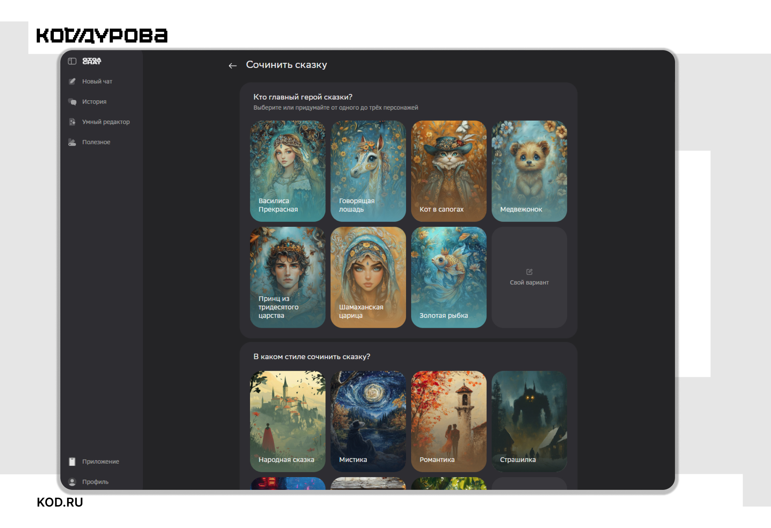This screenshot has height=528, width=771.
Task: Go back with the left arrow
Action: pos(233,66)
